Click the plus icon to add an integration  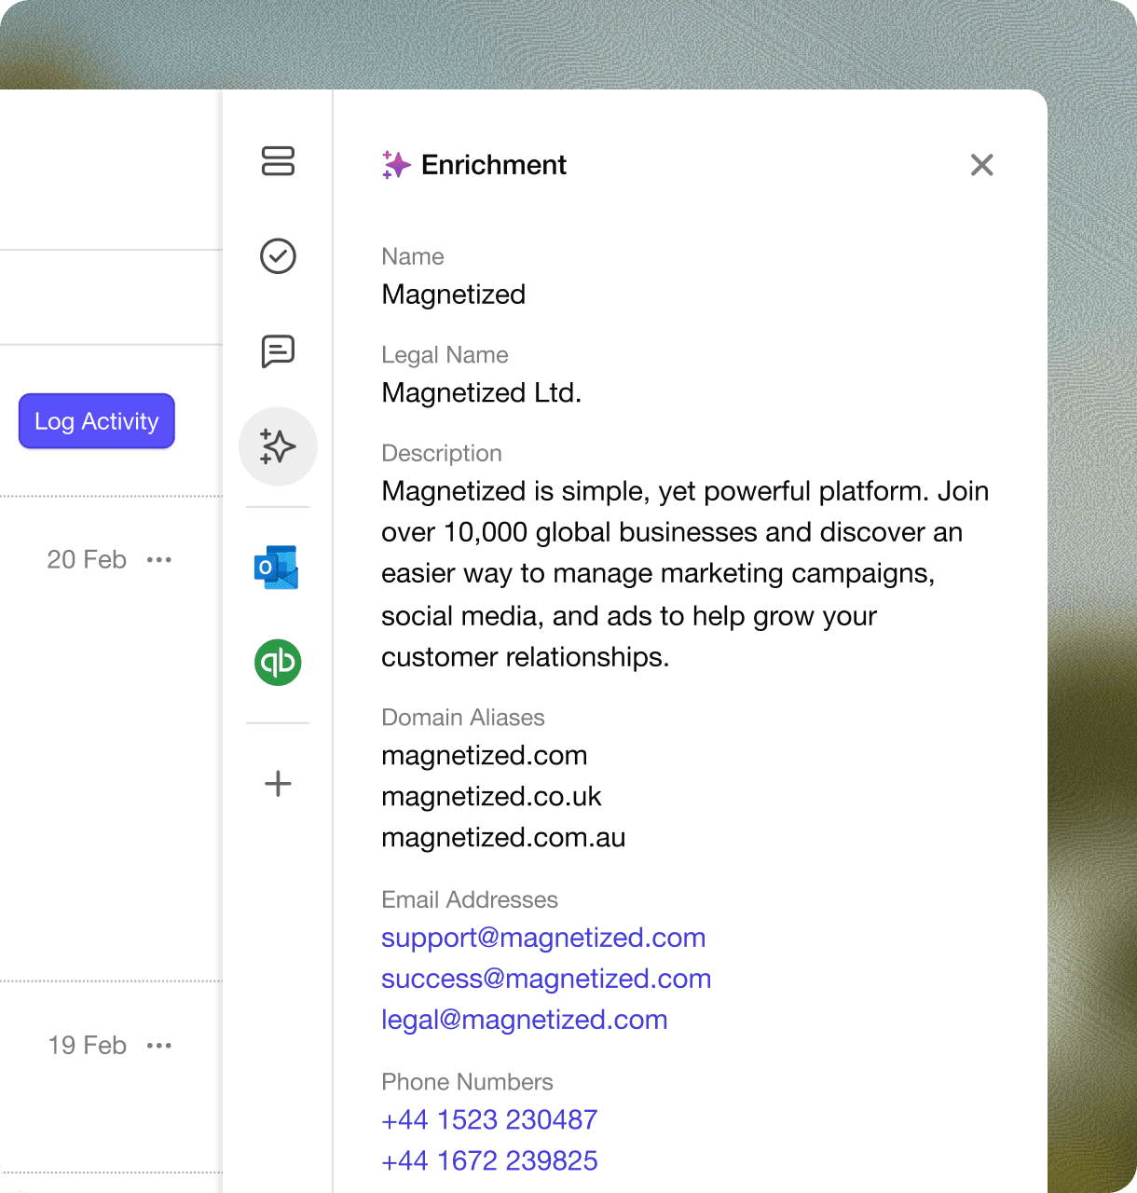point(277,784)
